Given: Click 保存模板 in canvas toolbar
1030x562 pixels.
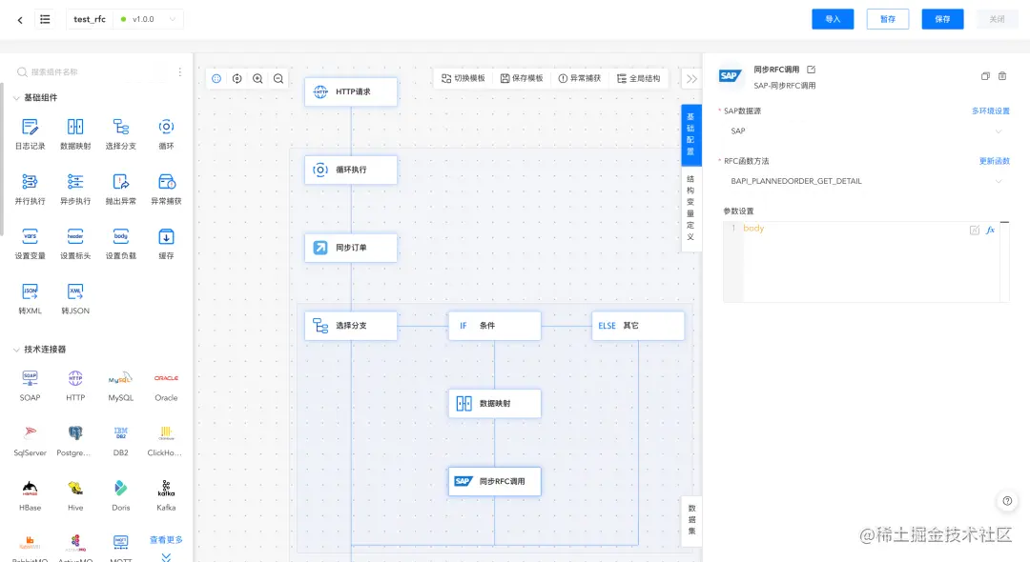Looking at the screenshot, I should (522, 79).
